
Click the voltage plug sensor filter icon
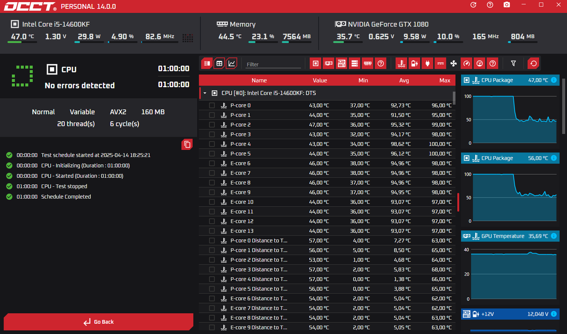pyautogui.click(x=427, y=63)
